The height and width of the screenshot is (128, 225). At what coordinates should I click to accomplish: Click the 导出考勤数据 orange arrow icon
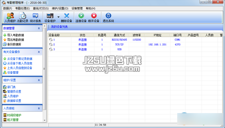(5, 40)
